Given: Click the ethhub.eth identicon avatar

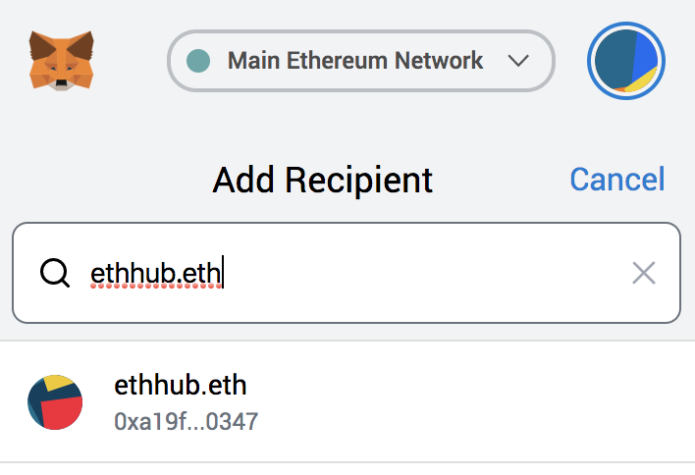Looking at the screenshot, I should tap(55, 402).
